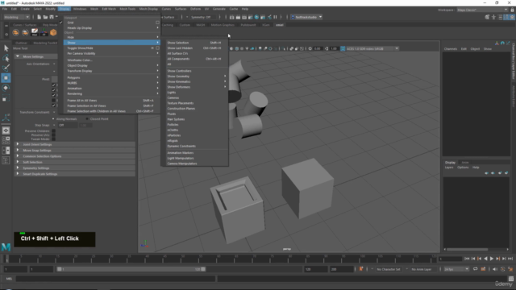Expand Common Selection Options section

point(18,156)
